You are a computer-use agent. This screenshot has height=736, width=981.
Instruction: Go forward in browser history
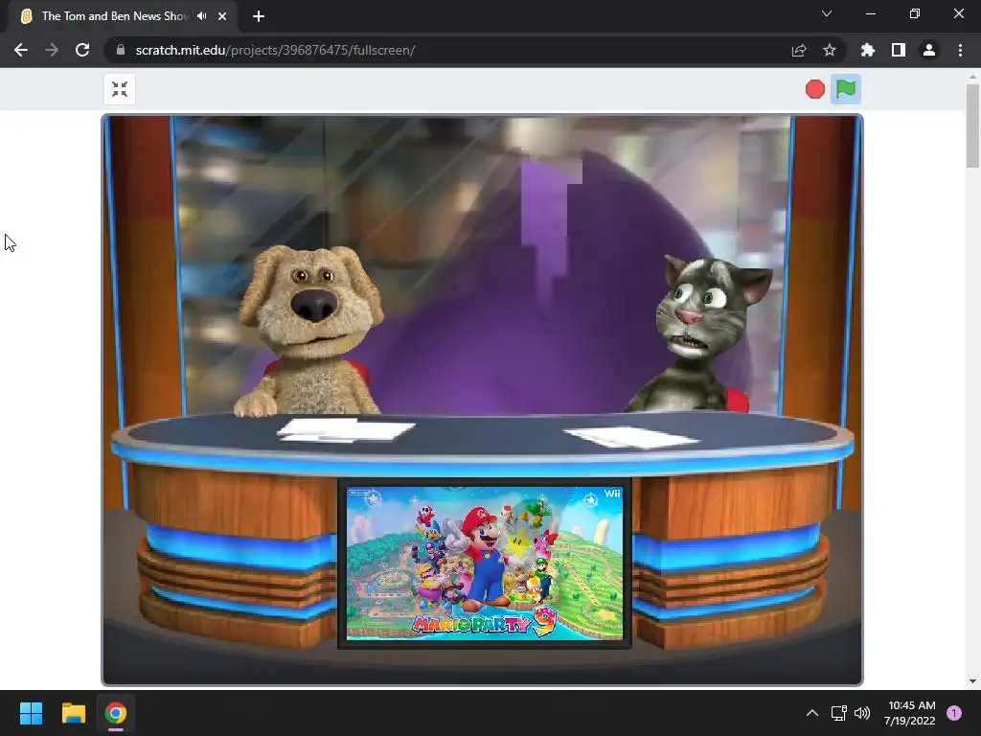coord(52,50)
